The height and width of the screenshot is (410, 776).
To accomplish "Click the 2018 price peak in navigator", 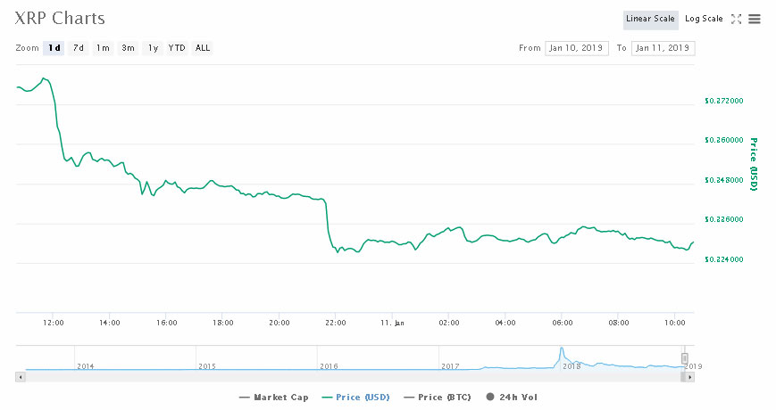I will [562, 349].
